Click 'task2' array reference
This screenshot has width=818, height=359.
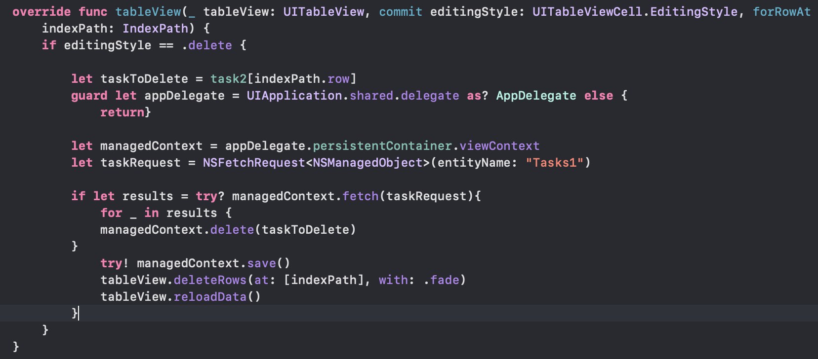228,78
